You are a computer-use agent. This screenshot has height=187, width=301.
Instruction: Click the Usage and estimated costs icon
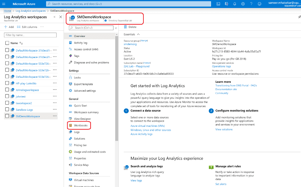(70, 152)
